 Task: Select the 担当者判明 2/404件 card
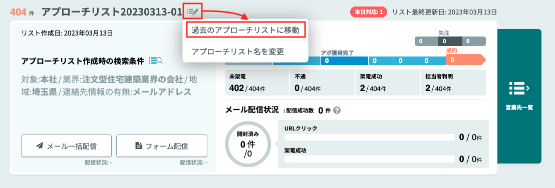click(453, 82)
